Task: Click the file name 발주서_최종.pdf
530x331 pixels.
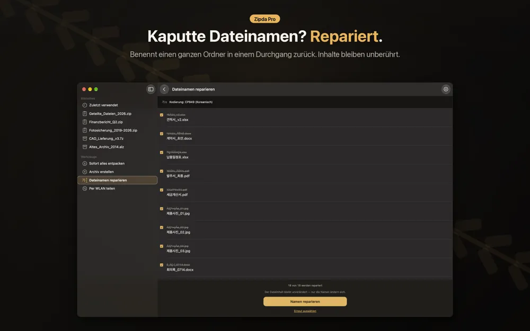Action: (178, 176)
